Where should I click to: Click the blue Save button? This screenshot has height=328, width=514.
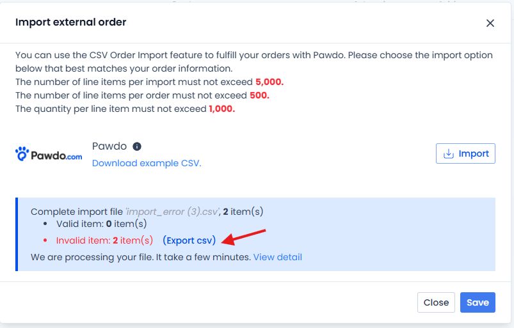478,302
